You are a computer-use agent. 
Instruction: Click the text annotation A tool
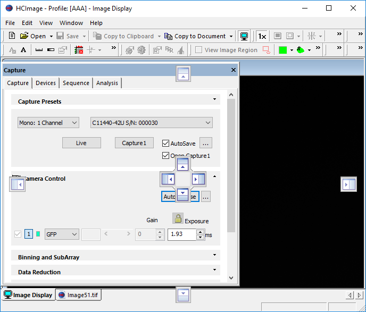[23, 50]
